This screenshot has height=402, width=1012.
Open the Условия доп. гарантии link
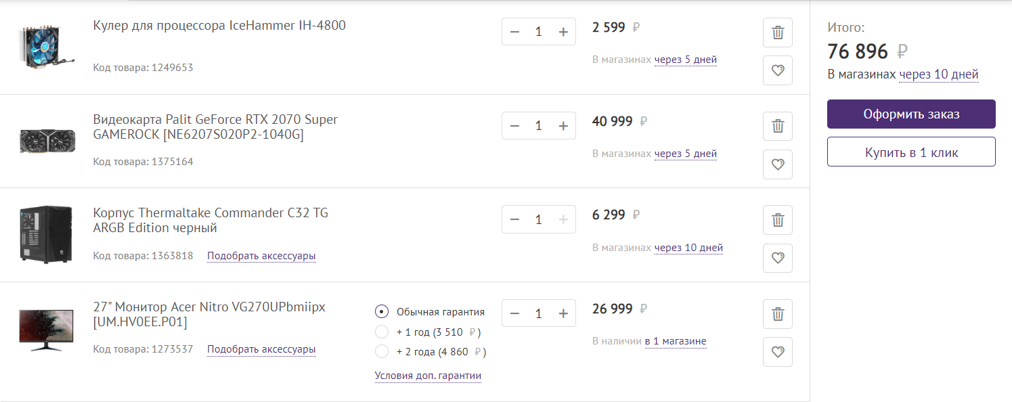[x=428, y=376]
